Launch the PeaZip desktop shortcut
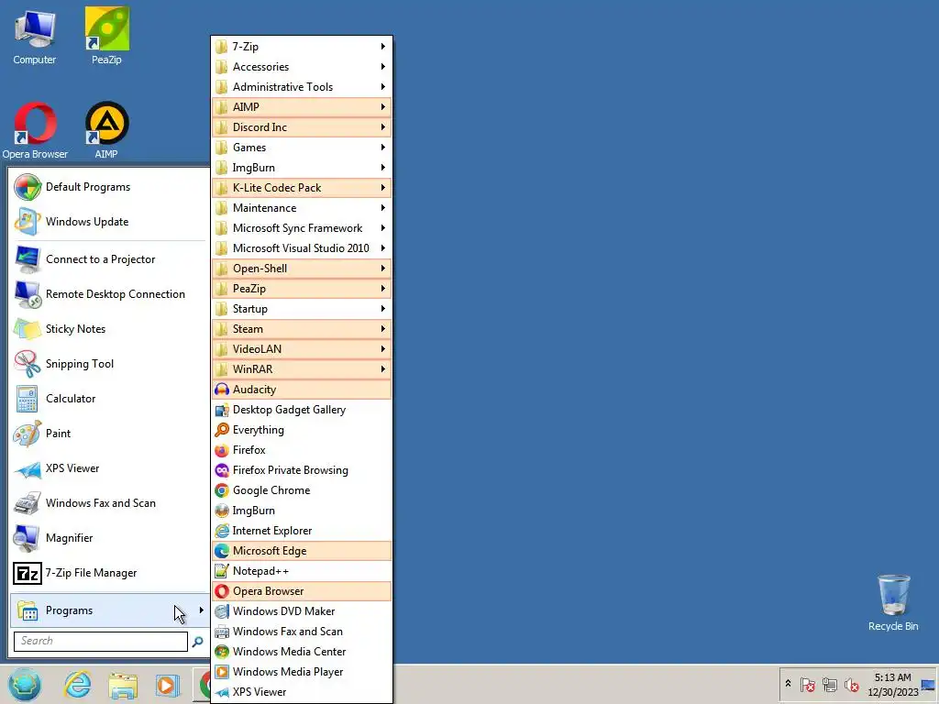This screenshot has width=939, height=704. [106, 36]
